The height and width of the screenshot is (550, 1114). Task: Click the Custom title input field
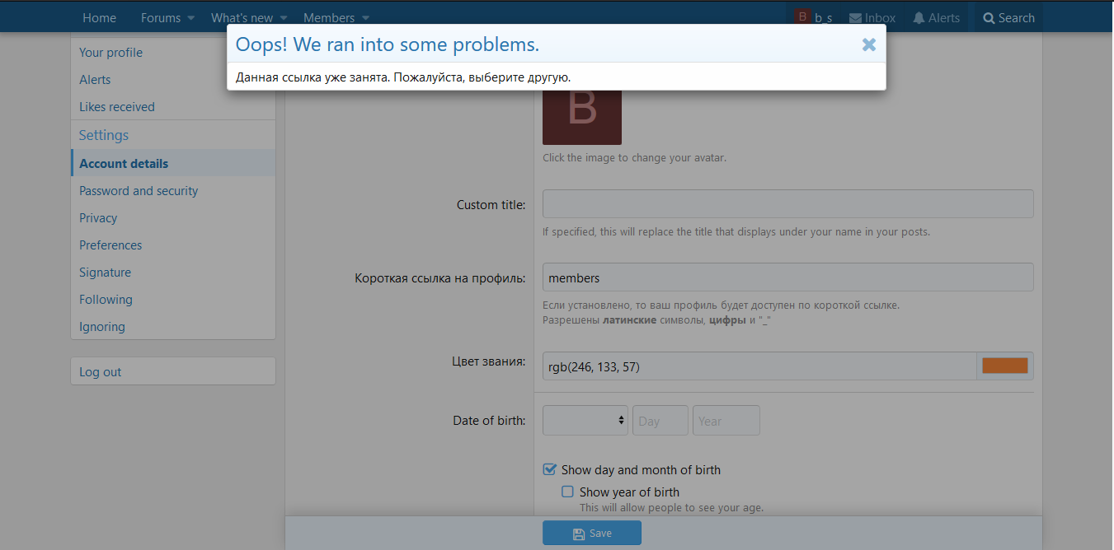pos(787,204)
